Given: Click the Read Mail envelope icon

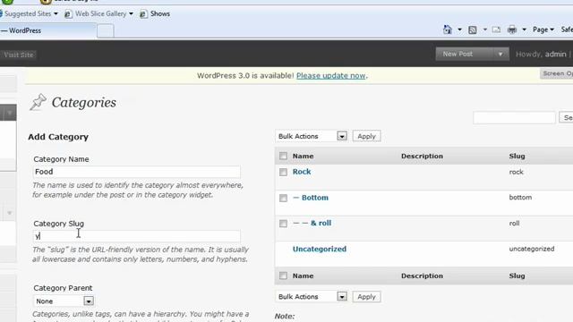Looking at the screenshot, I should tap(496, 30).
